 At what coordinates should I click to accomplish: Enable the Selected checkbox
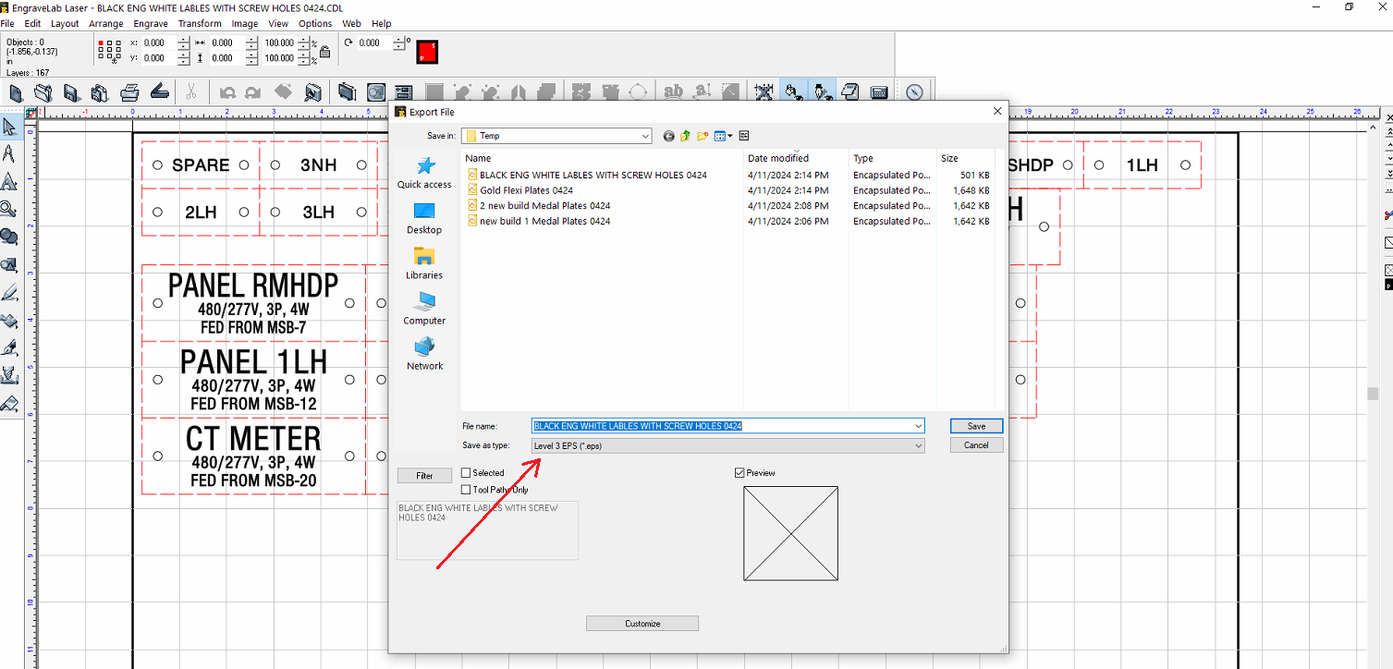466,473
